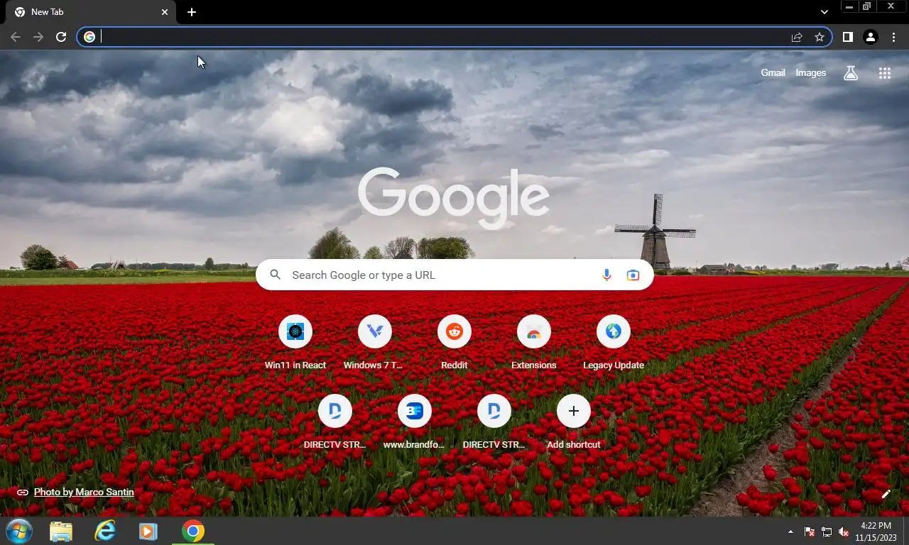Open the network tray icon
Screen dimensions: 909x545
pyautogui.click(x=827, y=532)
